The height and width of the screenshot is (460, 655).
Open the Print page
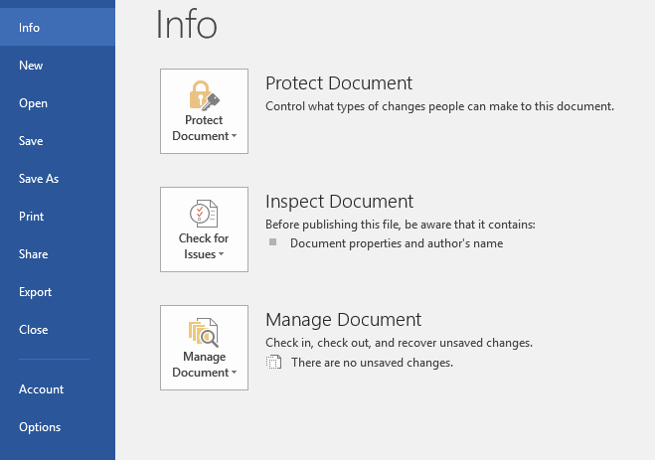click(58, 217)
